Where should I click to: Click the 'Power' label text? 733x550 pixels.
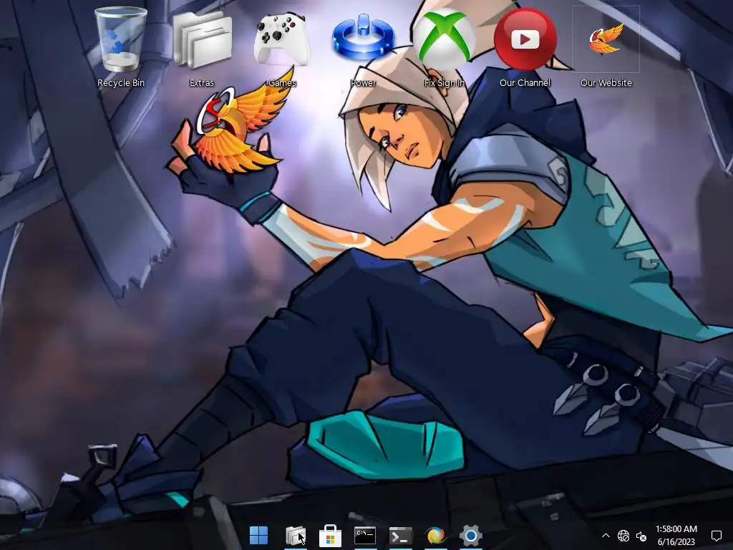point(363,83)
